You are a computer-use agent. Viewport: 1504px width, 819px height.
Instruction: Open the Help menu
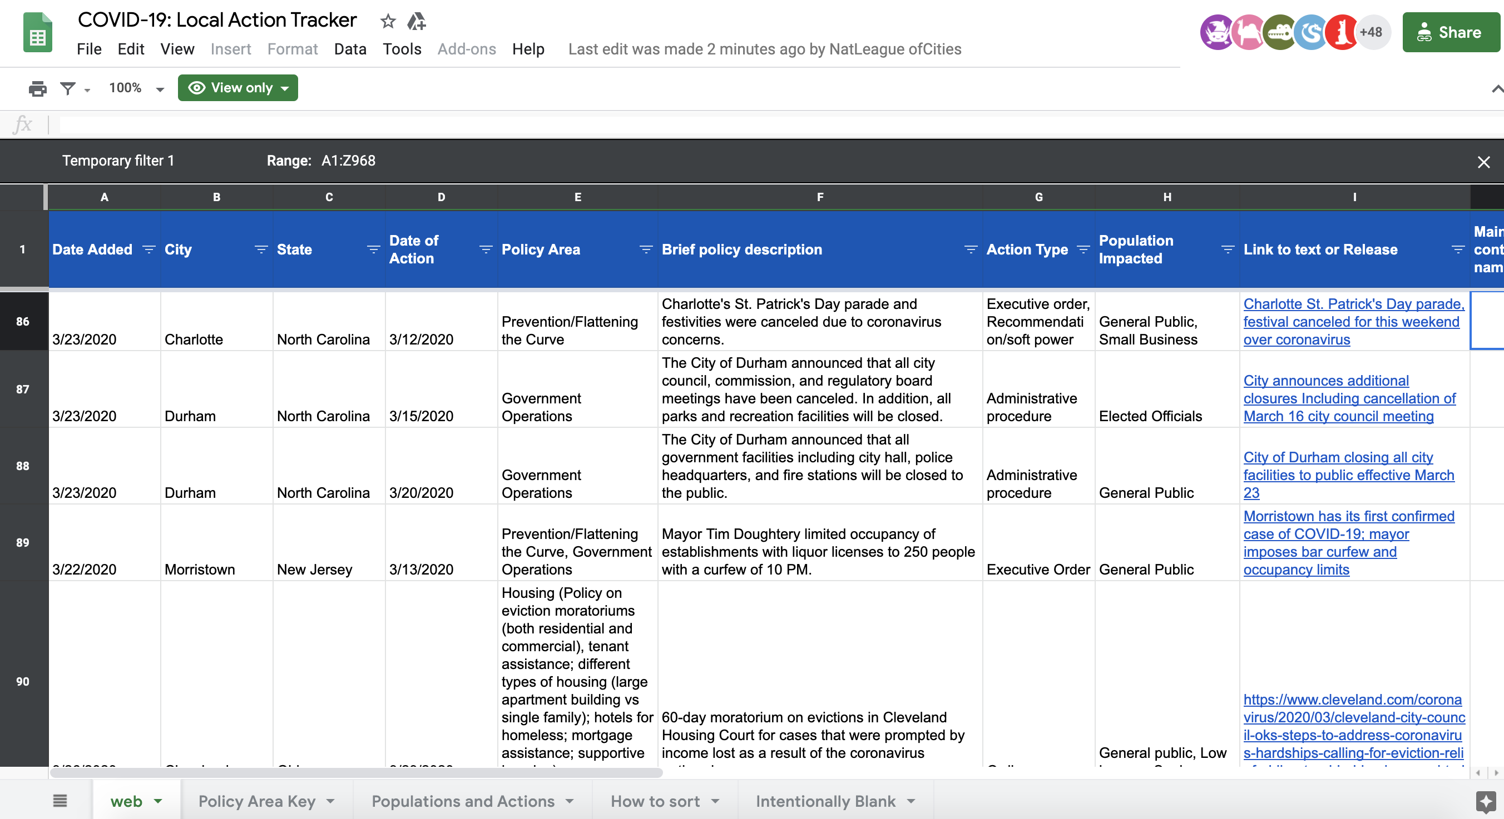(x=528, y=49)
